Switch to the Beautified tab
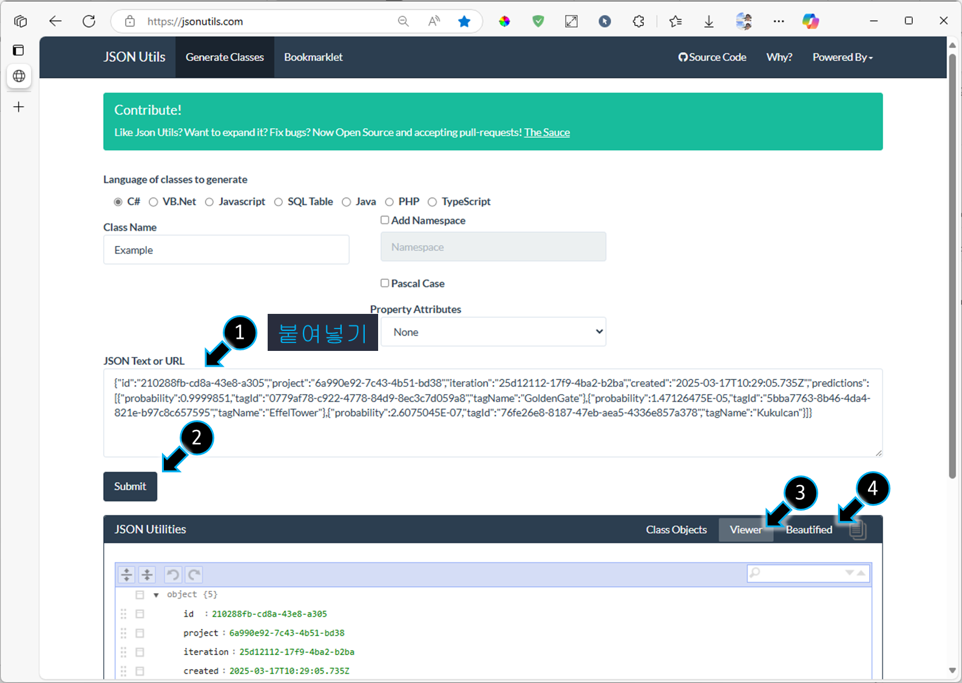 click(809, 529)
